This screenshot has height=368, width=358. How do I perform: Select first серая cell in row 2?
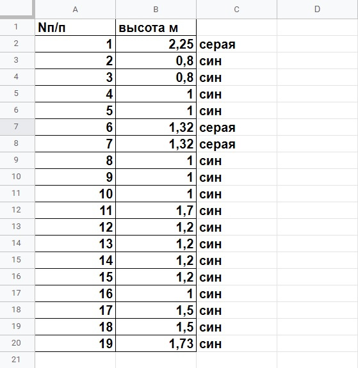click(236, 44)
